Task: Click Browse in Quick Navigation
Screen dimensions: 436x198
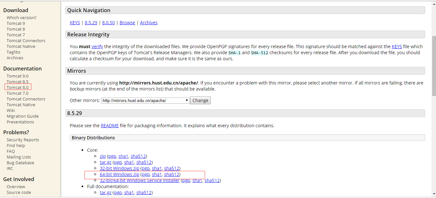Action: point(127,23)
